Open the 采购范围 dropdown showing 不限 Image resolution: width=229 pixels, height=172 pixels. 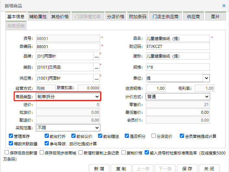[x=68, y=128]
